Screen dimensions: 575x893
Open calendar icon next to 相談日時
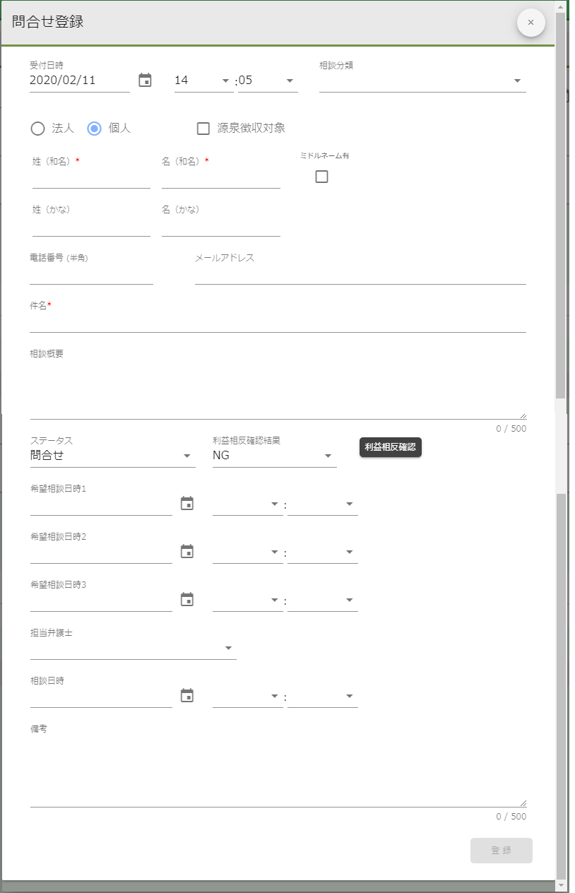(187, 695)
